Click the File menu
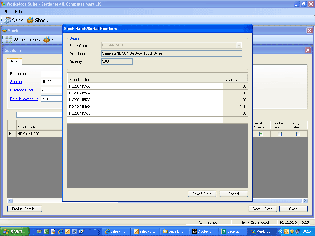 [x=7, y=12]
